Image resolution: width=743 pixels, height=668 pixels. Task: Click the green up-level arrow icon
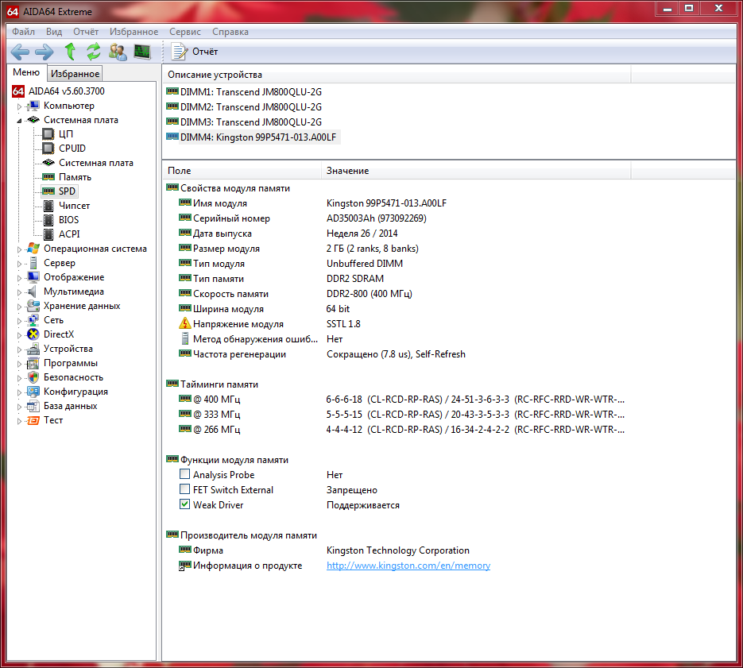pyautogui.click(x=70, y=51)
